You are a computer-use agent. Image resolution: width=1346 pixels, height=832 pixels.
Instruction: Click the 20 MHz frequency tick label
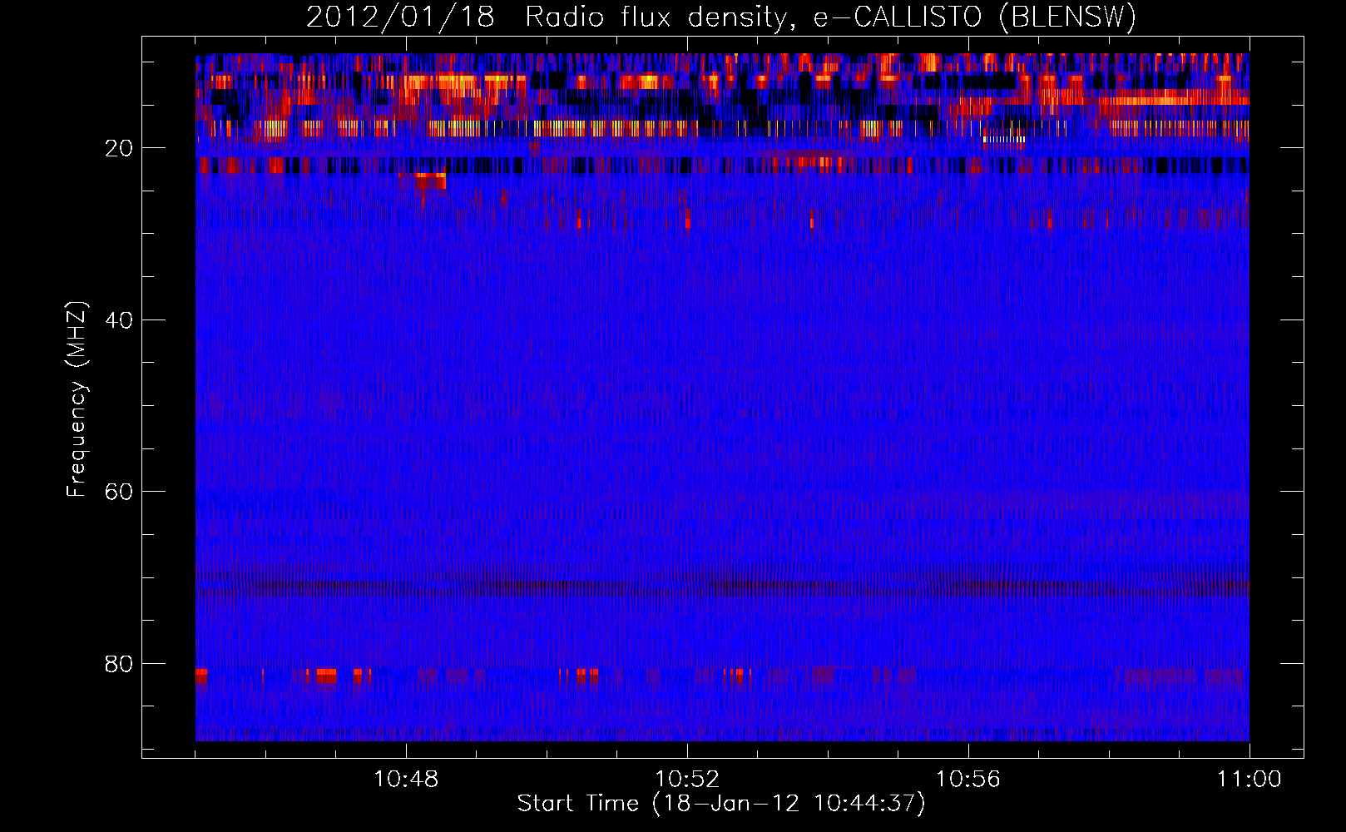119,148
